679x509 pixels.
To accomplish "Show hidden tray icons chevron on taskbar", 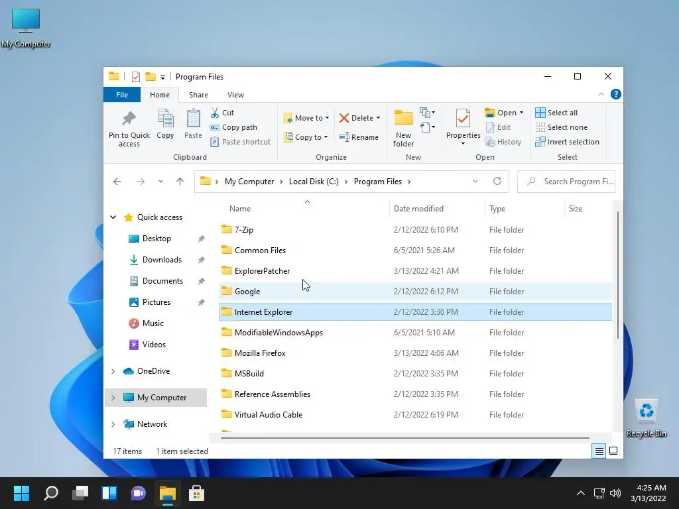I will (581, 493).
